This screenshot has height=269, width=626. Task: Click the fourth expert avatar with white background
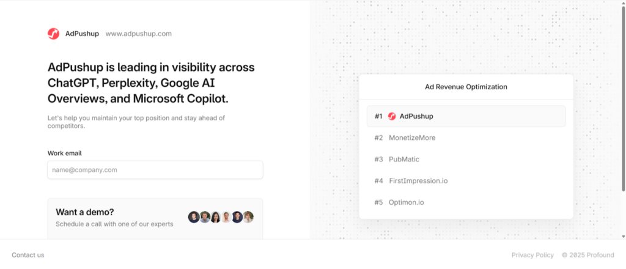click(x=226, y=217)
